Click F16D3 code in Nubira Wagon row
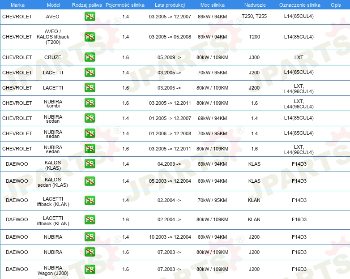The height and width of the screenshot is (279, 350). tap(299, 269)
